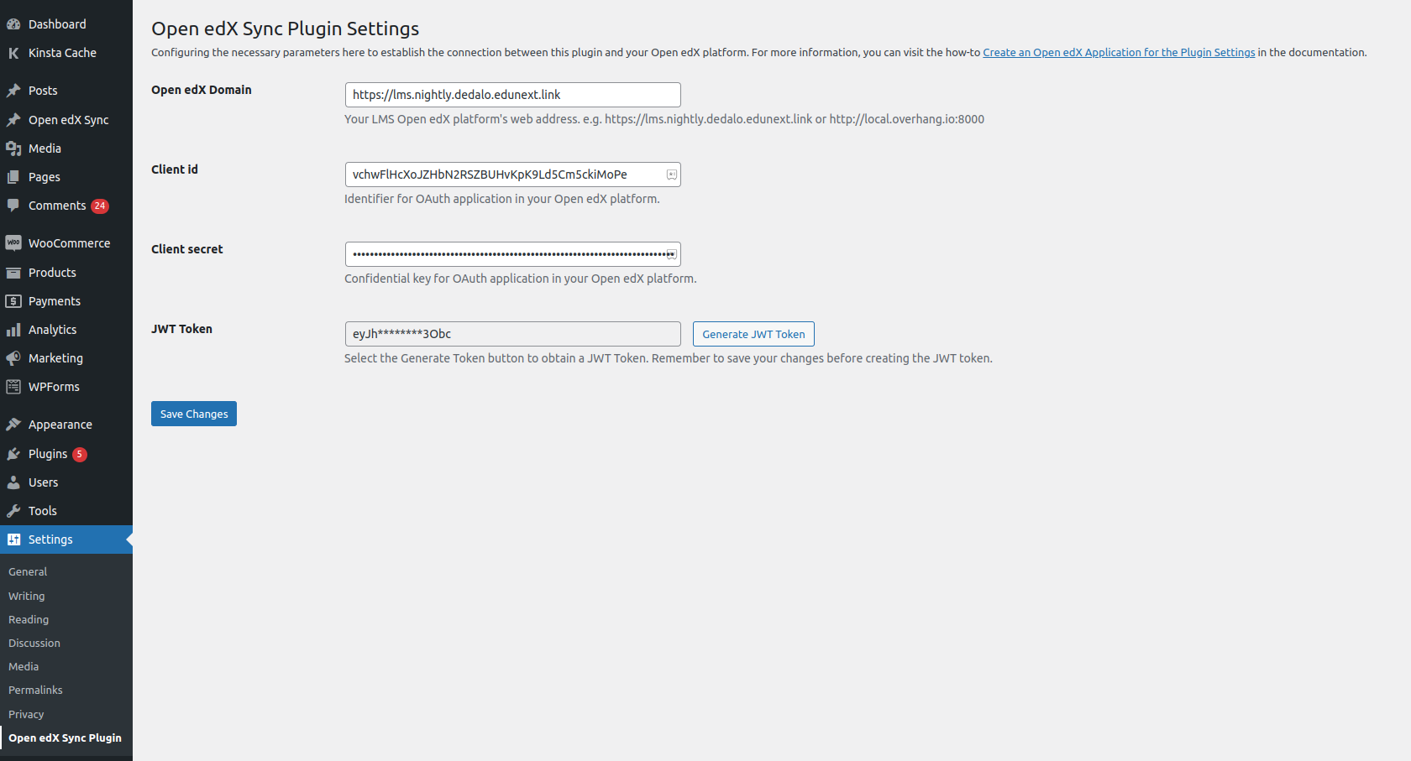The height and width of the screenshot is (761, 1411).
Task: Open the Posts menu label
Action: pos(43,91)
